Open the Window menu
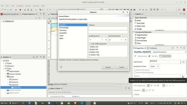This screenshot has width=187, height=105. pos(36,6)
